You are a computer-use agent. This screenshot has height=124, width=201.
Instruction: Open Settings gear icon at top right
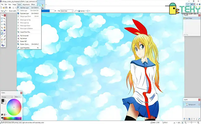point(197,4)
